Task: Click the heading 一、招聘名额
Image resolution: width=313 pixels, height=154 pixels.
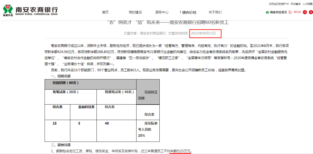Action: 60,76
